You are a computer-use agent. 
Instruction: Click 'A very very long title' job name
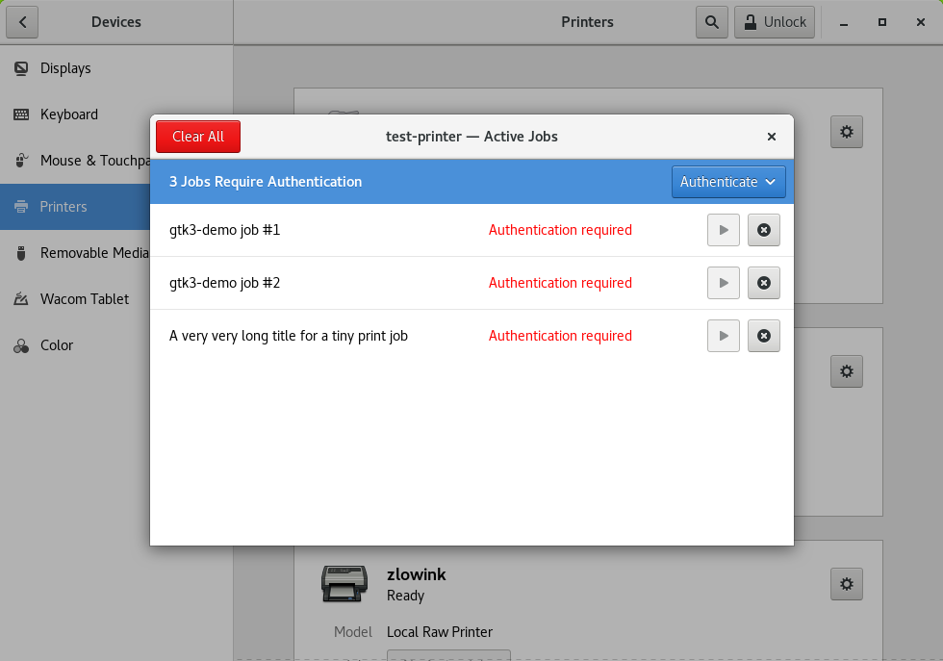click(288, 336)
